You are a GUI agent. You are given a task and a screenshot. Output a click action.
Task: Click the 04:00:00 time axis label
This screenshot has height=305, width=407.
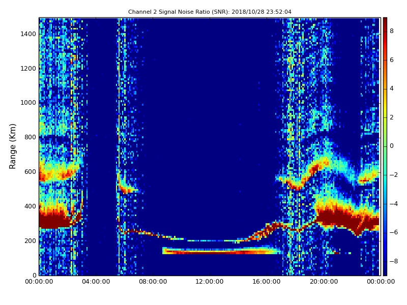(x=96, y=282)
